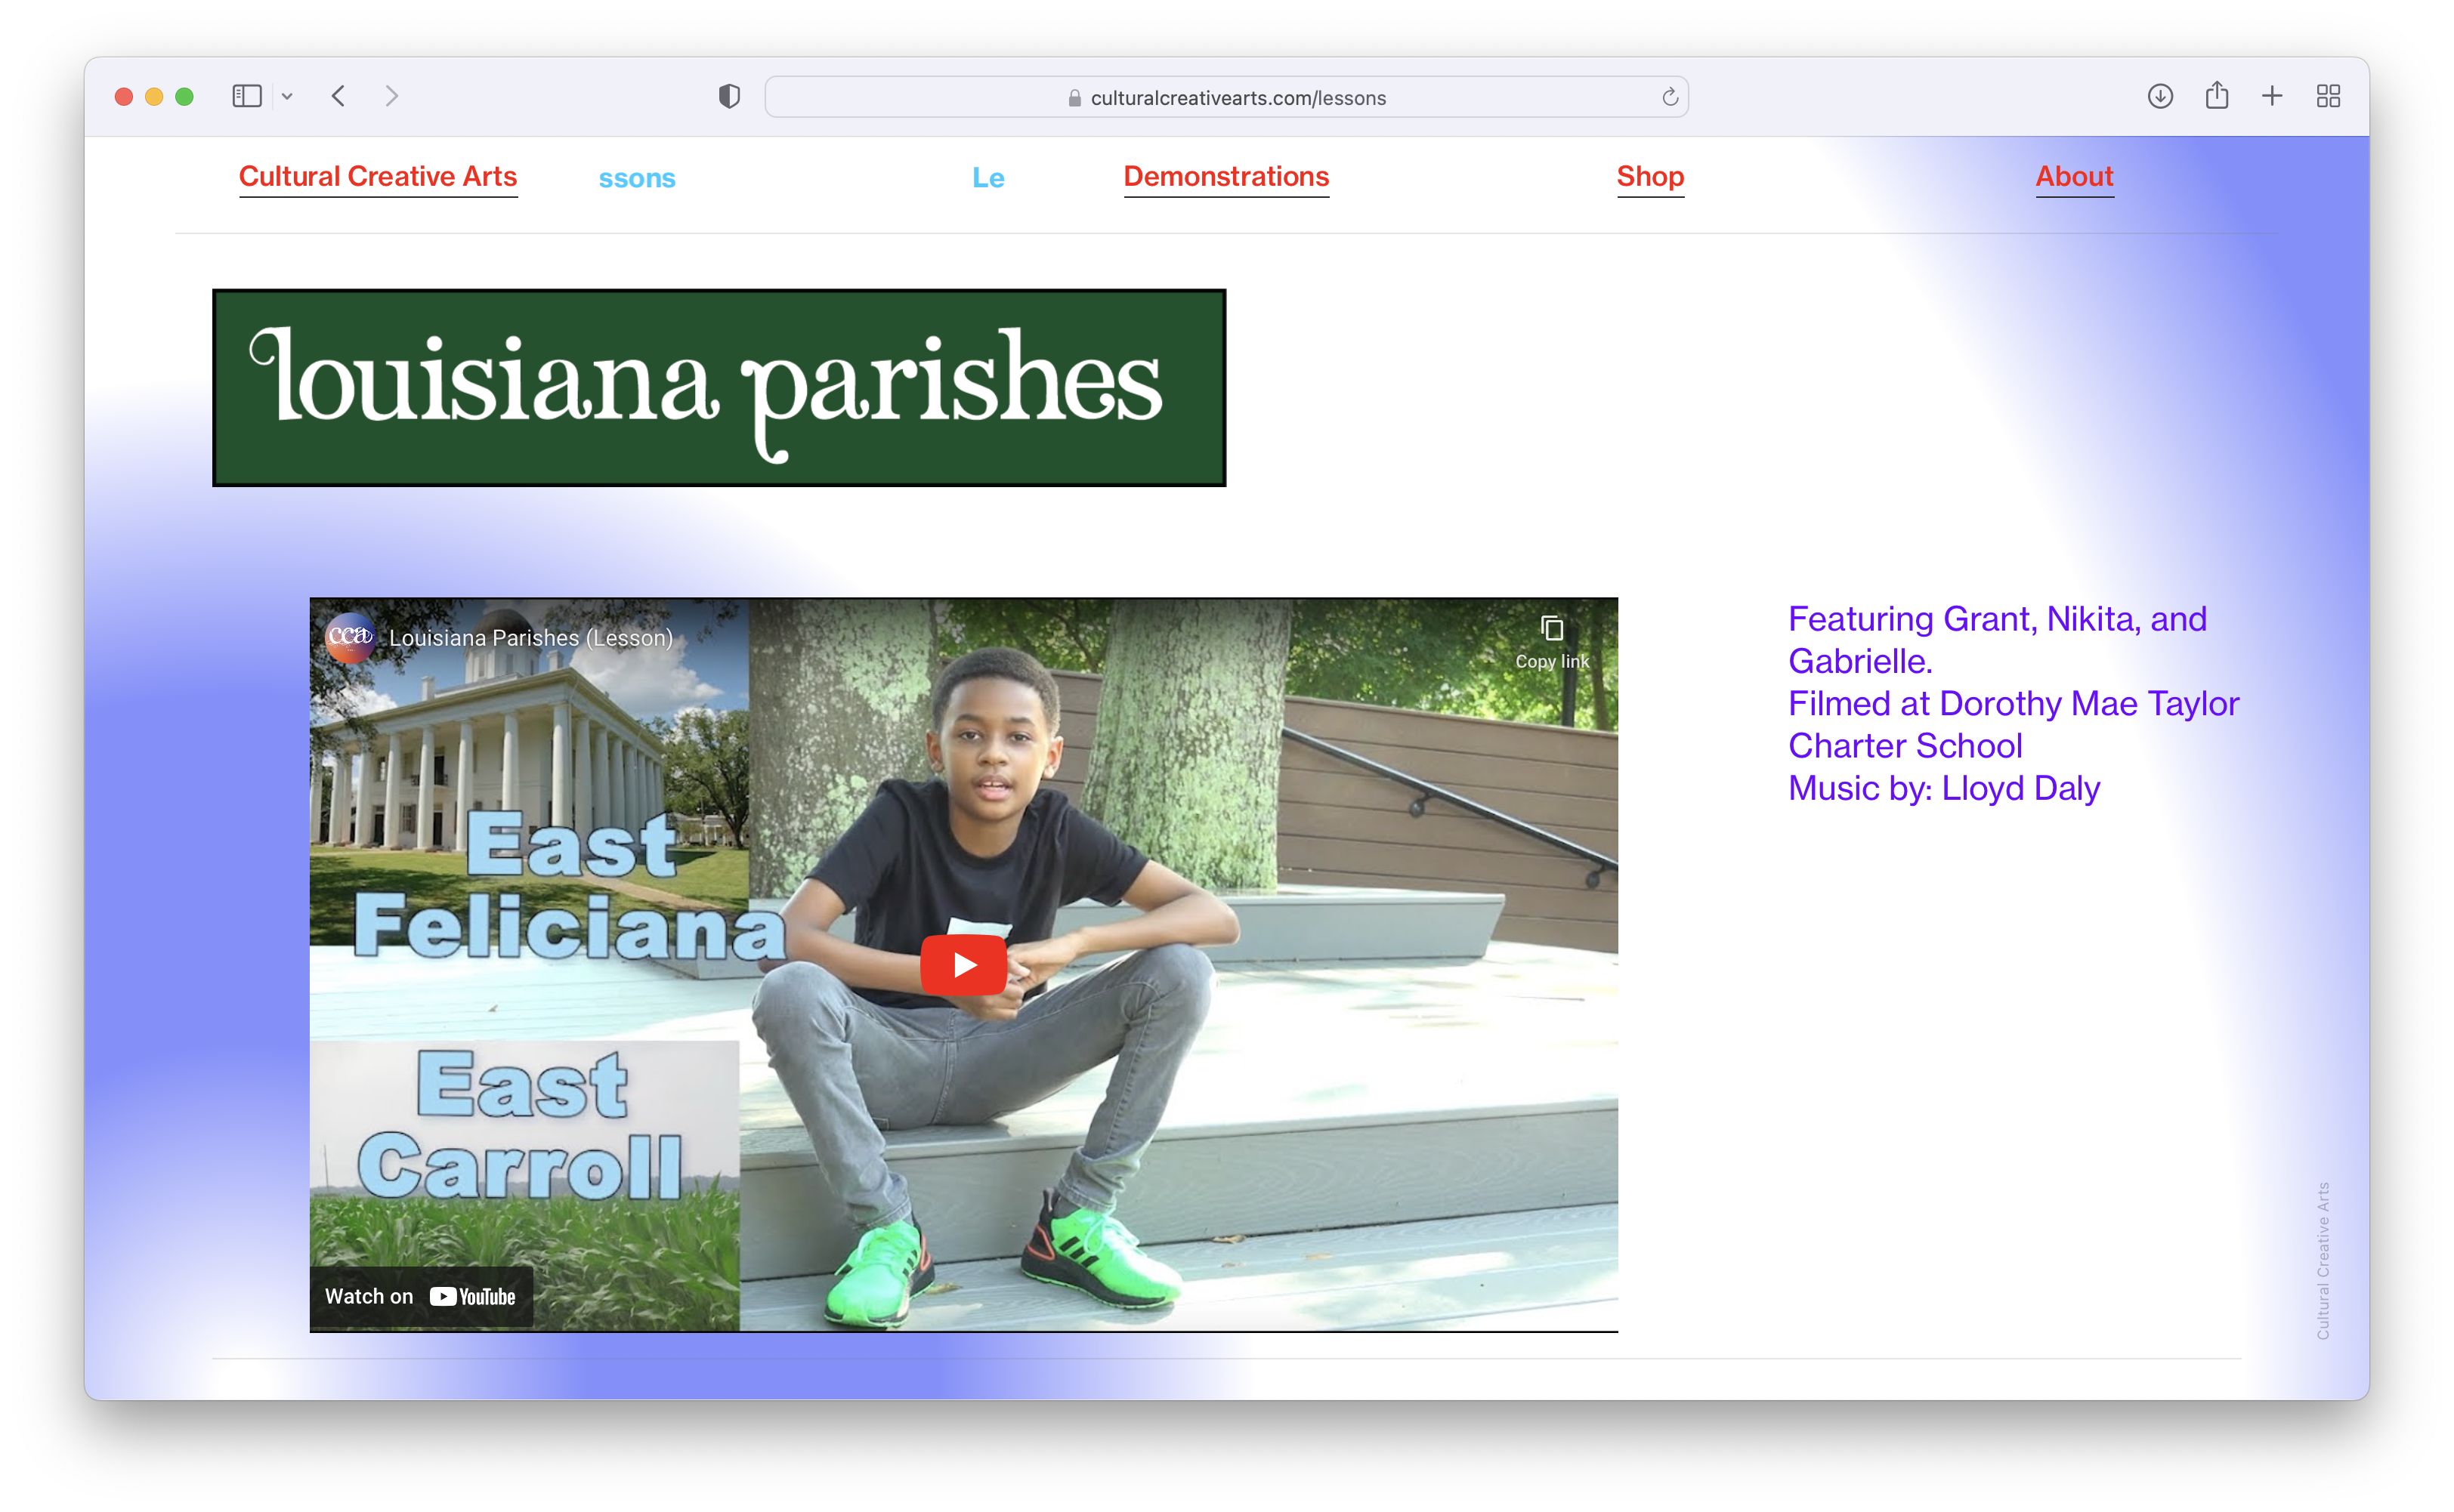The image size is (2454, 1512).
Task: Click the CCA channel avatar
Action: pos(349,637)
